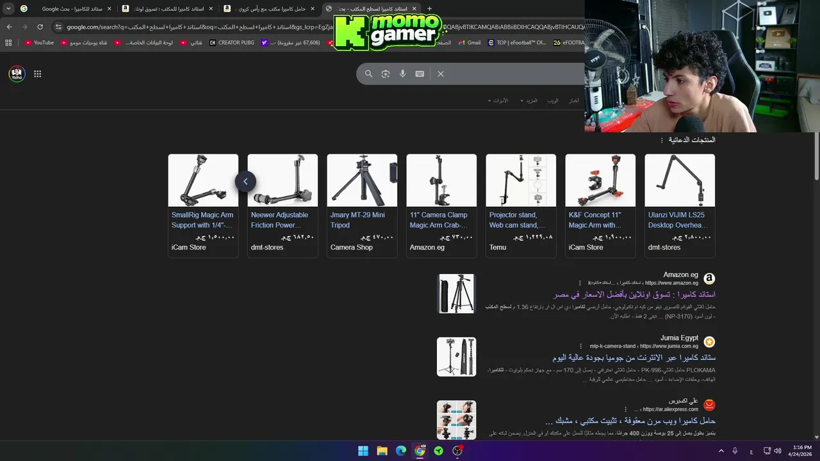The image size is (820, 461).
Task: Open Jmary MT-29 Mini Tripod product
Action: (x=362, y=206)
